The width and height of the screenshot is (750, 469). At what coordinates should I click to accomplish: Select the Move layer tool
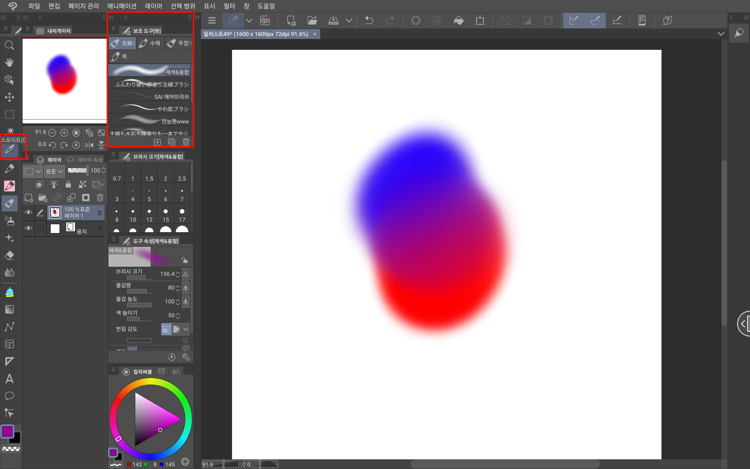click(x=9, y=97)
